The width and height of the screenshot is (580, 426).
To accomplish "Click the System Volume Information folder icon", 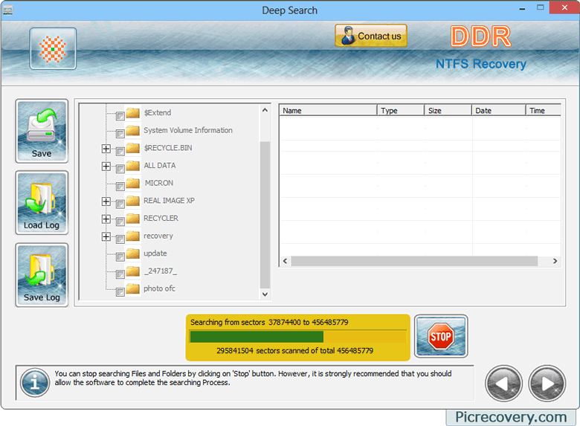I will (133, 130).
